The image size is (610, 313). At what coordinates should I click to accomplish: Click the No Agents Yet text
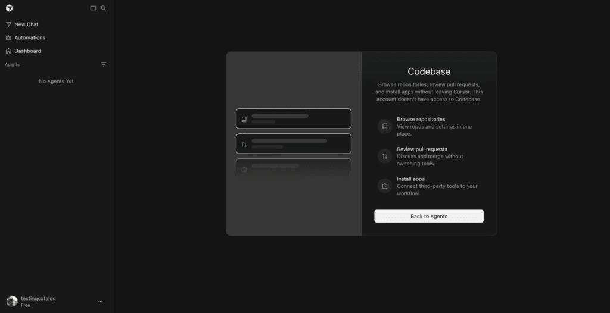coord(56,82)
